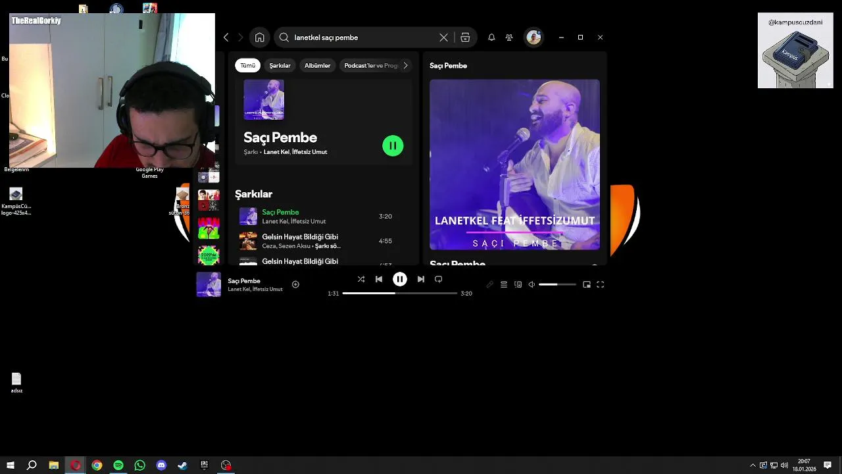842x474 pixels.
Task: Open WhatsApp from the taskbar
Action: pyautogui.click(x=139, y=465)
